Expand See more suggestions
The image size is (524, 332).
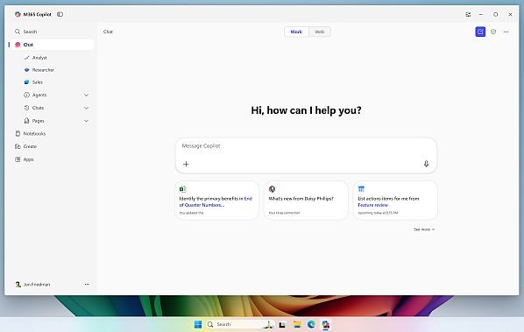pos(424,230)
